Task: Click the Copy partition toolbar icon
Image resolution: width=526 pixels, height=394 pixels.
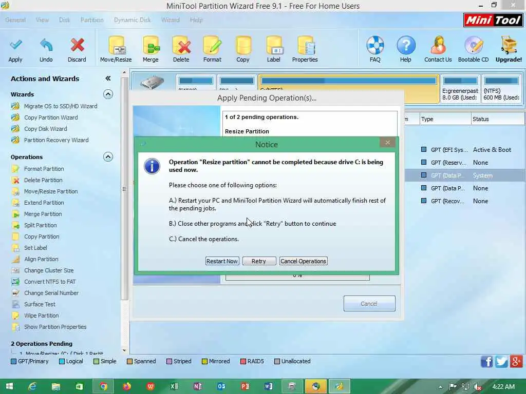Action: (x=243, y=46)
